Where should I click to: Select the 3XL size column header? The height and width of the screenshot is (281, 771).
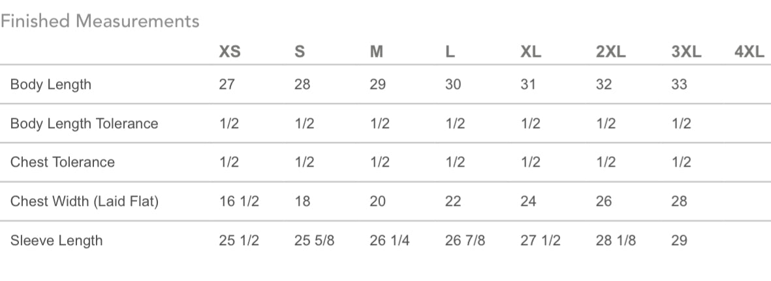pos(686,52)
